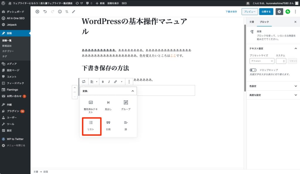Image resolution: width=300 pixels, height=174 pixels.
Task: Open more rich text controls dropdown arrow
Action: click(x=122, y=81)
